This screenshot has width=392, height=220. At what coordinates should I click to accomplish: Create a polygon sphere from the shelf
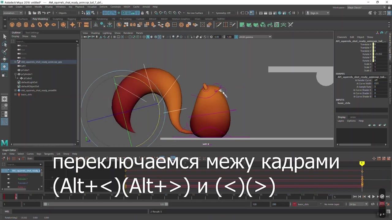12,25
